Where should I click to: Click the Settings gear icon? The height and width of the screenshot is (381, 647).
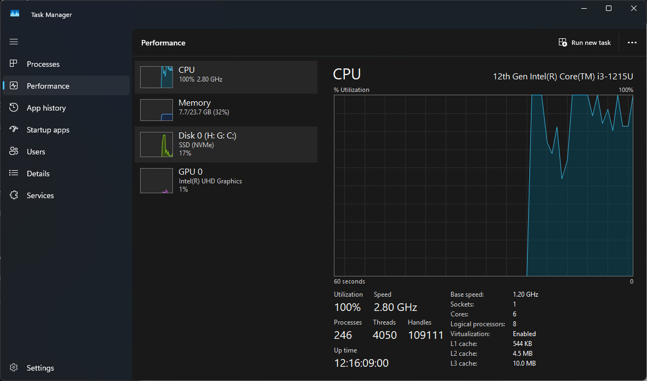14,367
